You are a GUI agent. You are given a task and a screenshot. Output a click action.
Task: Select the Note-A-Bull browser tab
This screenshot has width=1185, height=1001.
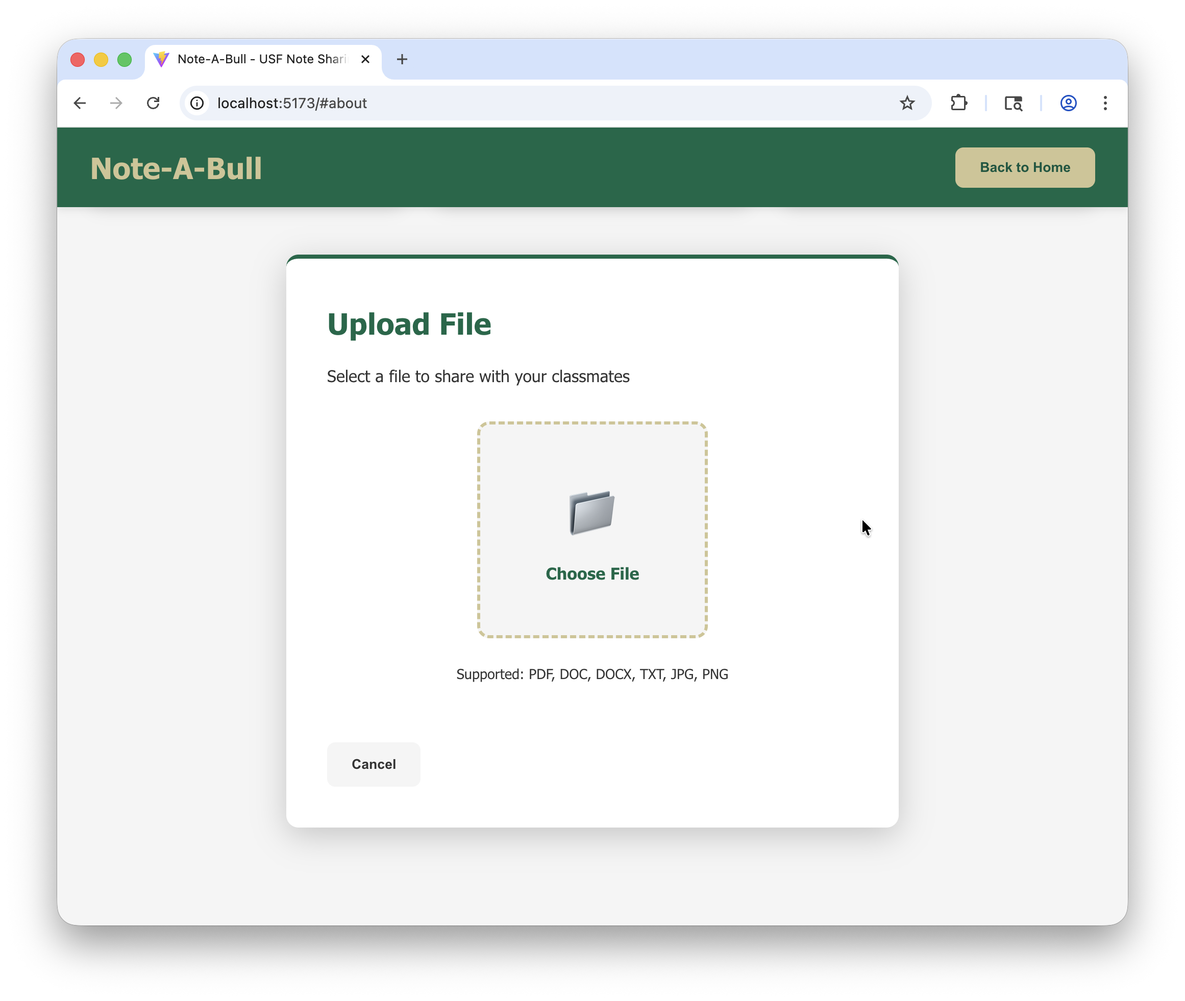coord(261,59)
